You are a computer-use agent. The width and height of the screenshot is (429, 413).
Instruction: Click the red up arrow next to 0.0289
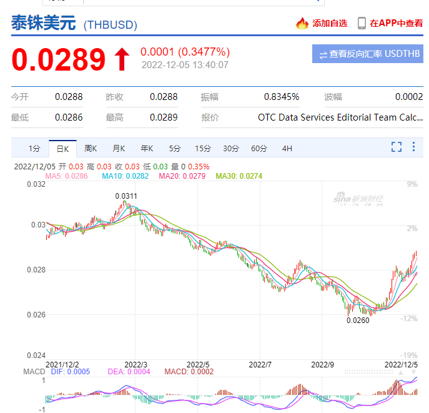coord(122,59)
